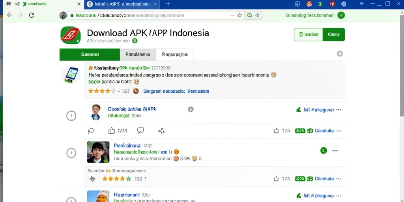
Task: Click the green verified badge under the title
Action: click(135, 41)
